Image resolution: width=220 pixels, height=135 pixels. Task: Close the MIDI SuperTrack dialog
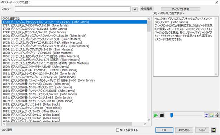coord(217,3)
